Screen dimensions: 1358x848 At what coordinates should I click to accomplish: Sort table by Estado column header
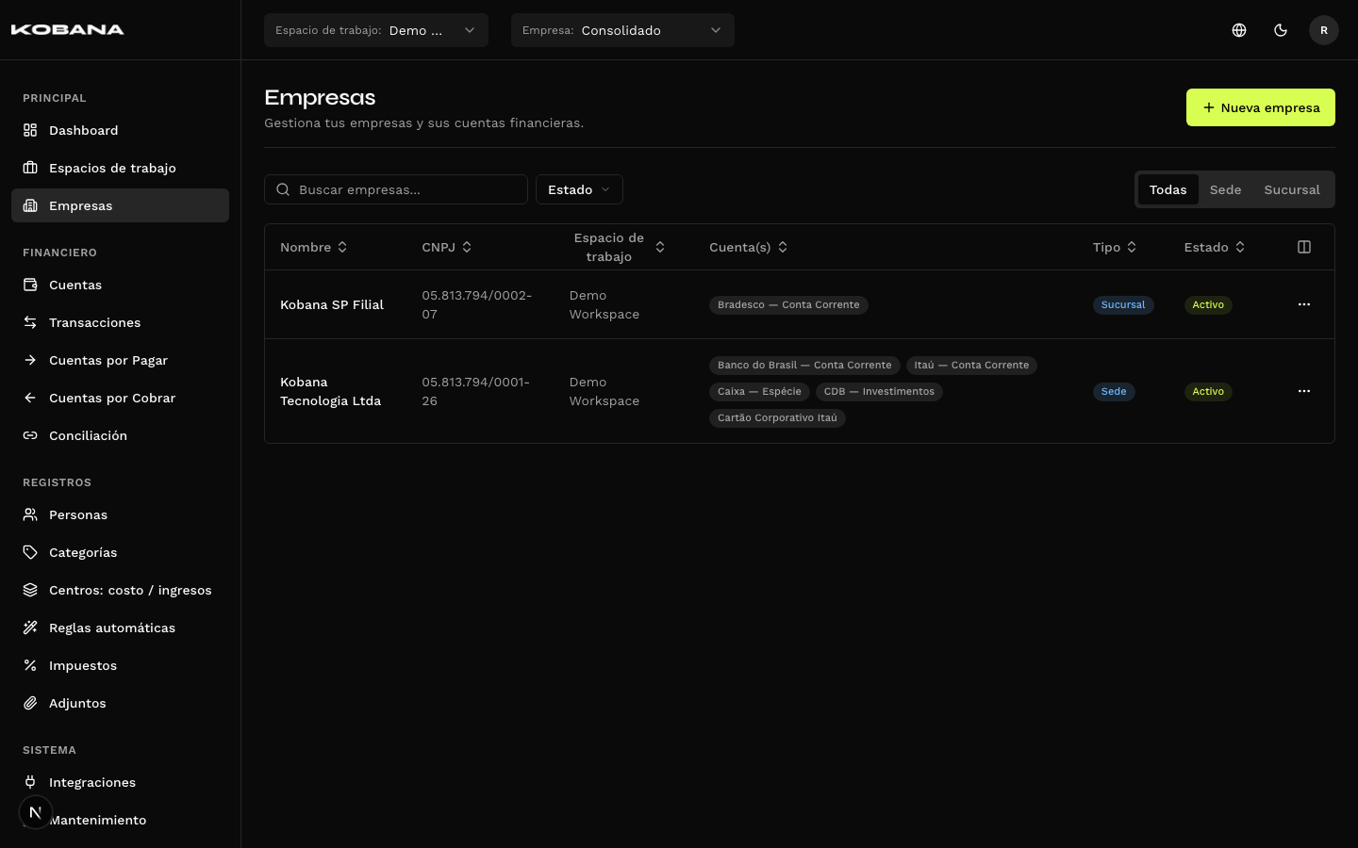[x=1215, y=247]
